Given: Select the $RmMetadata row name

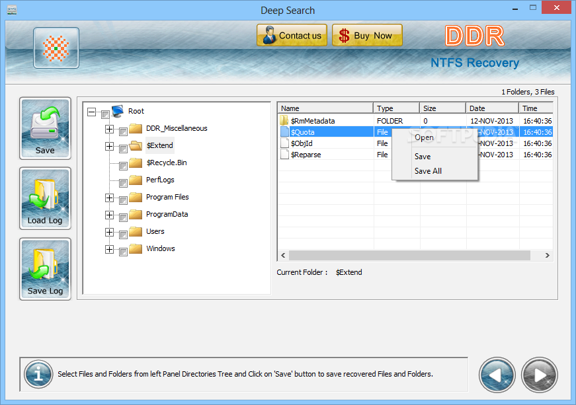Looking at the screenshot, I should point(313,121).
